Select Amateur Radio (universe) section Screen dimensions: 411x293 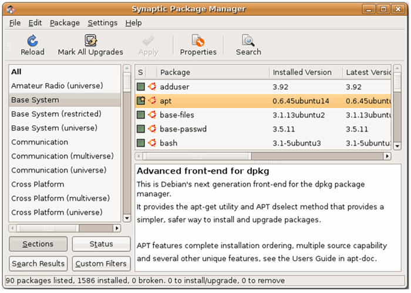[65, 86]
